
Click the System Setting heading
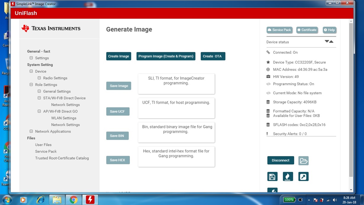click(40, 65)
